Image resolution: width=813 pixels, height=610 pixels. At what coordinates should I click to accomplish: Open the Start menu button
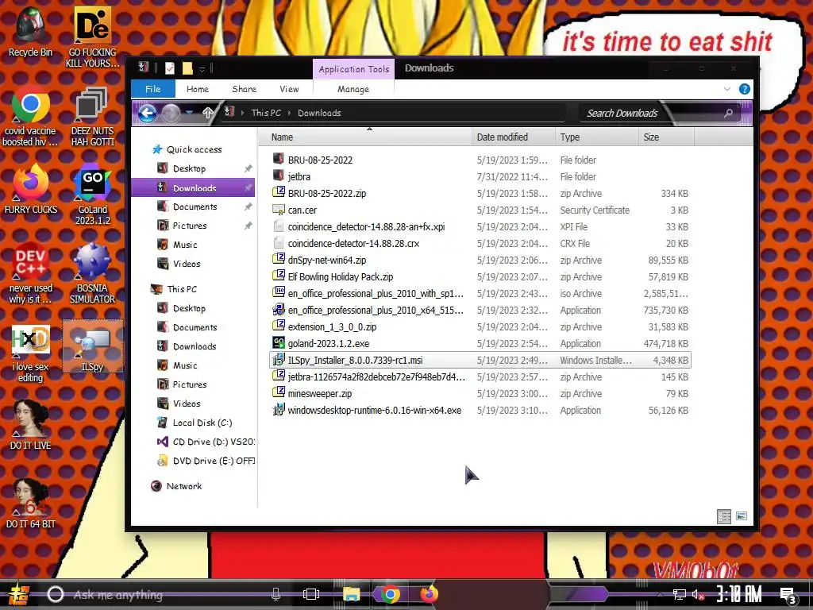click(18, 594)
